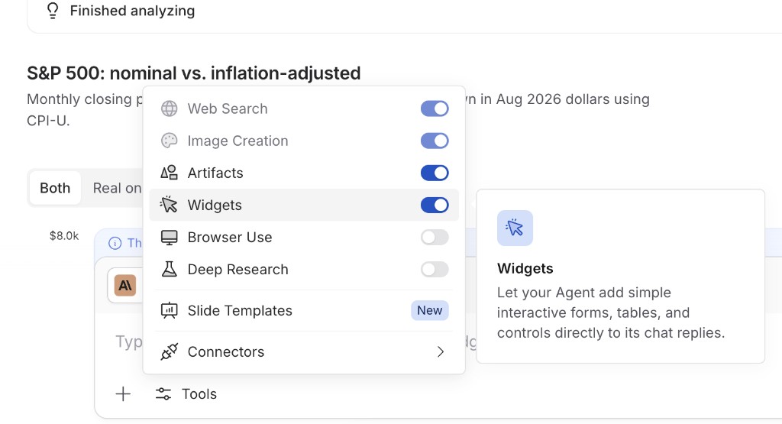Select the Web Search menu label
This screenshot has height=424, width=782.
228,108
